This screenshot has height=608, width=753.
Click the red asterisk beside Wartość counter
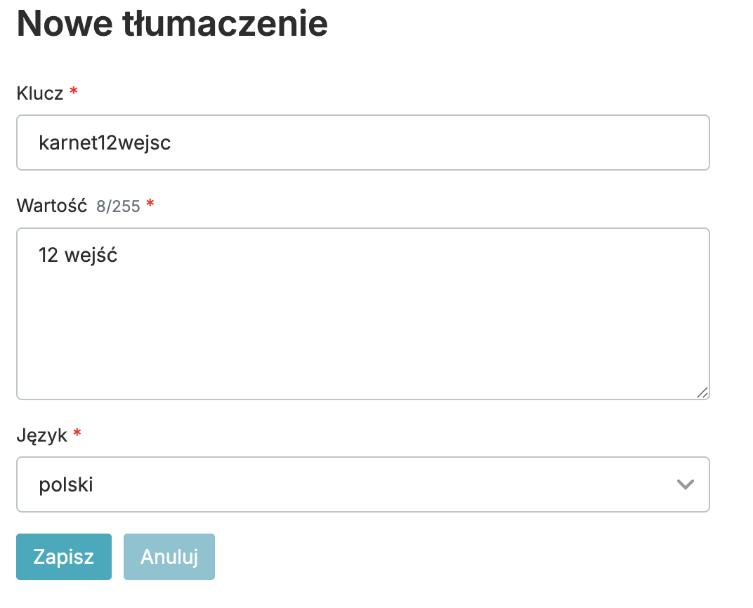click(150, 205)
